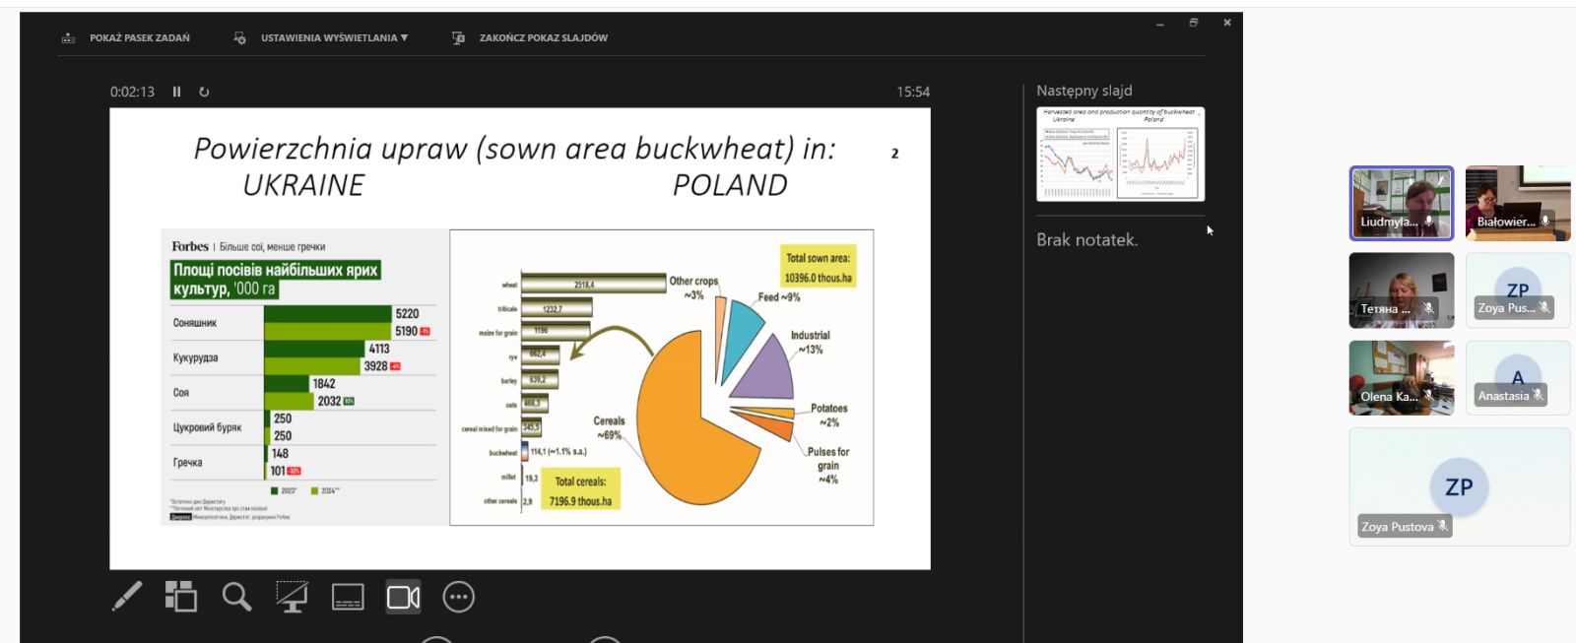Image resolution: width=1576 pixels, height=643 pixels.
Task: Click the black out slideshow screen icon
Action: [x=292, y=597]
